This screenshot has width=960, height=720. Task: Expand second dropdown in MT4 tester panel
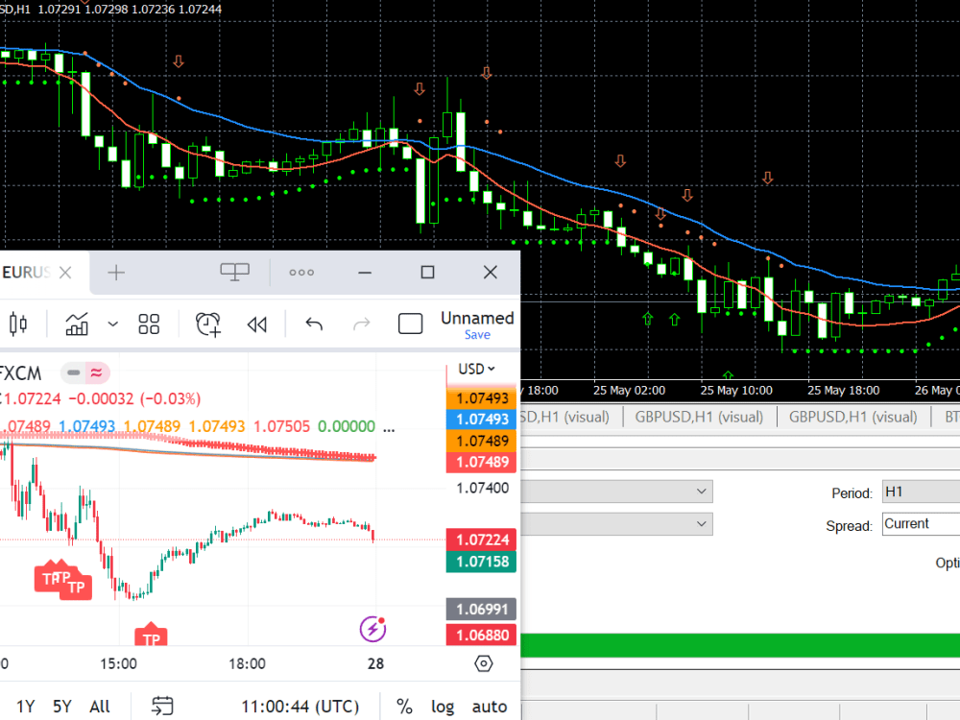(701, 524)
